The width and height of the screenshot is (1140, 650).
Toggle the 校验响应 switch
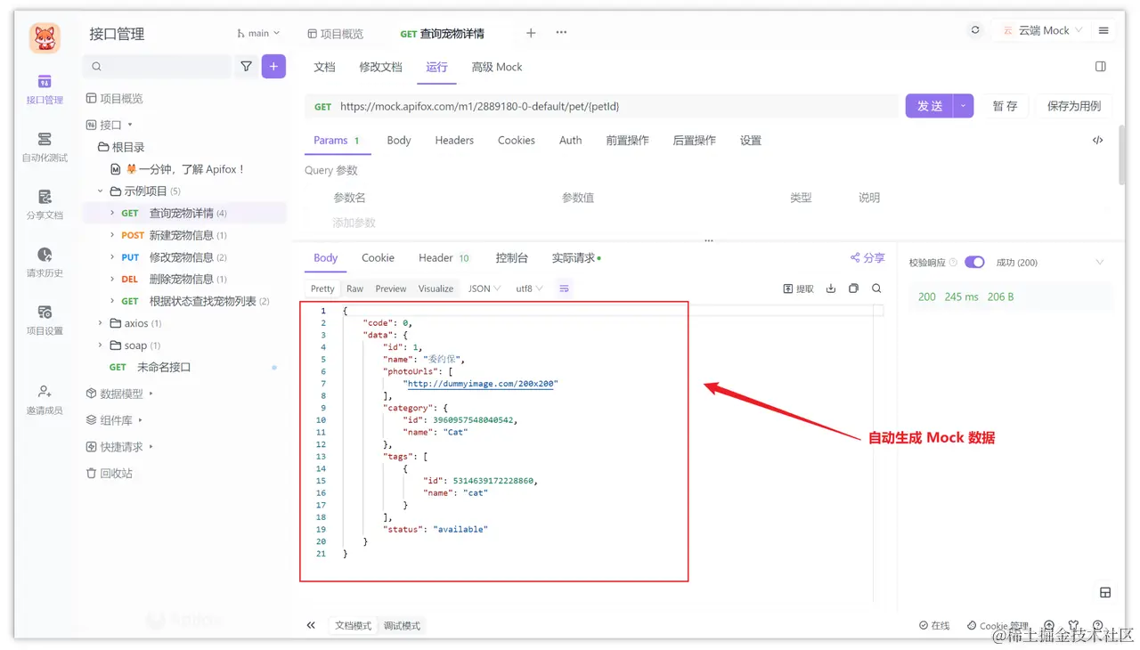974,263
